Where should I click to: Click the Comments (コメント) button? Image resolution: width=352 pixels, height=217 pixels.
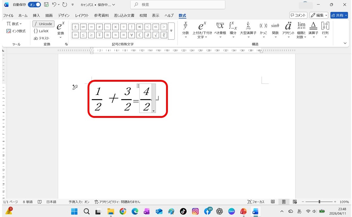(298, 15)
